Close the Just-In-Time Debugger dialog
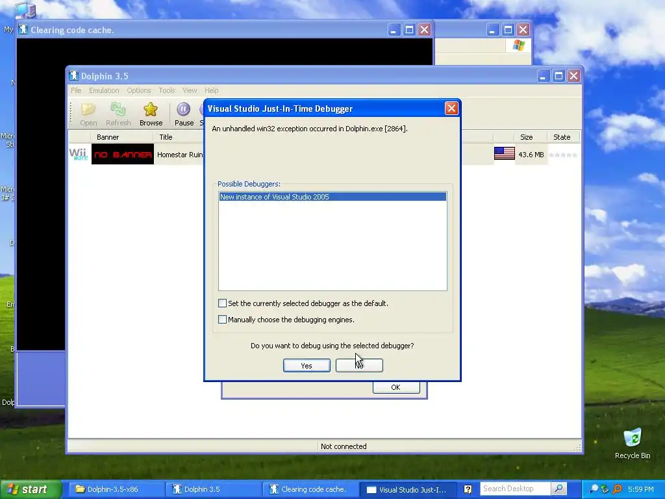 (451, 109)
